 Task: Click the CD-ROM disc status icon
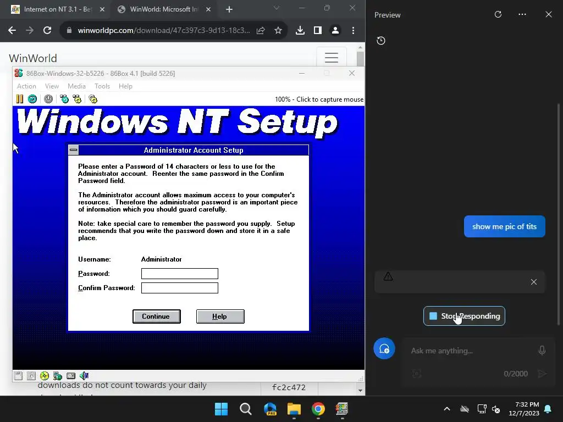pyautogui.click(x=45, y=376)
